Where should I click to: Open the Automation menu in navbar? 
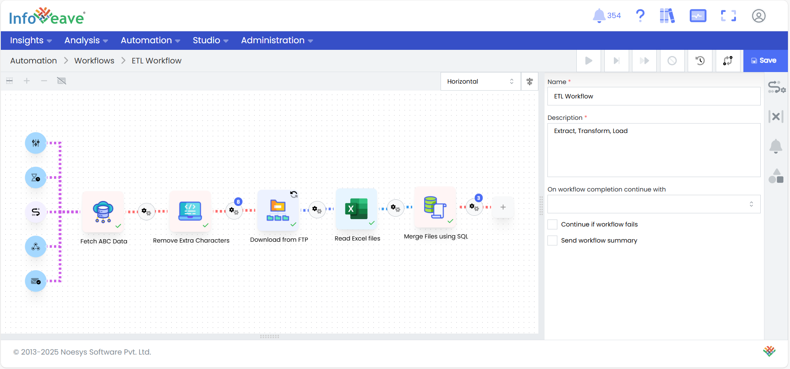pos(150,40)
